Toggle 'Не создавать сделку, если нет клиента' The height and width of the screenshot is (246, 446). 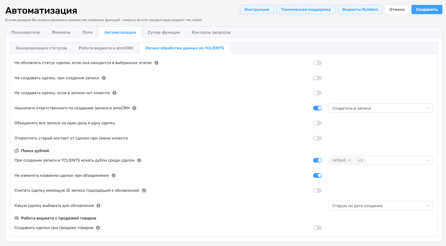coord(317,93)
